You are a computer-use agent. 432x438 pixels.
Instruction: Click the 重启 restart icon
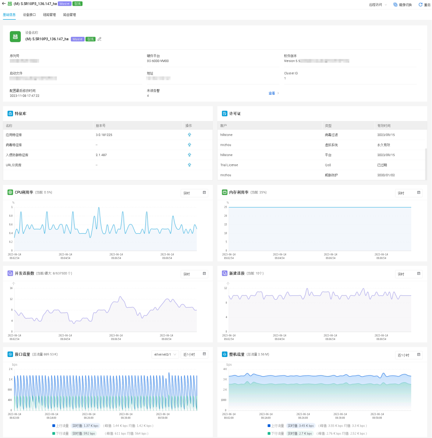pos(420,5)
